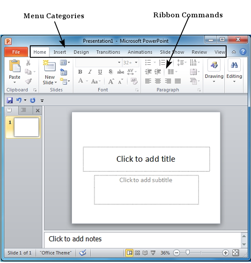Switch to Animations tab
Screen dimensions: 251x263
140,52
